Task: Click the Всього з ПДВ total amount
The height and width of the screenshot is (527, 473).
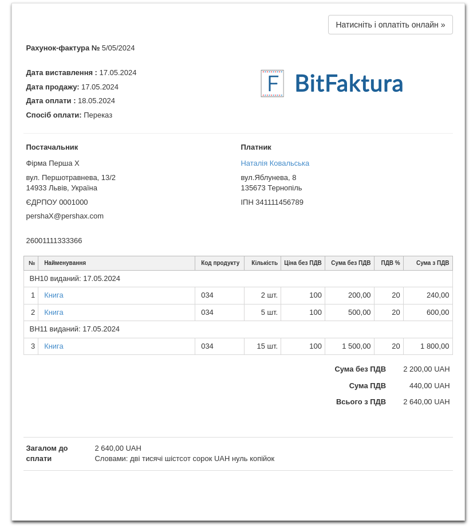Action: (426, 402)
